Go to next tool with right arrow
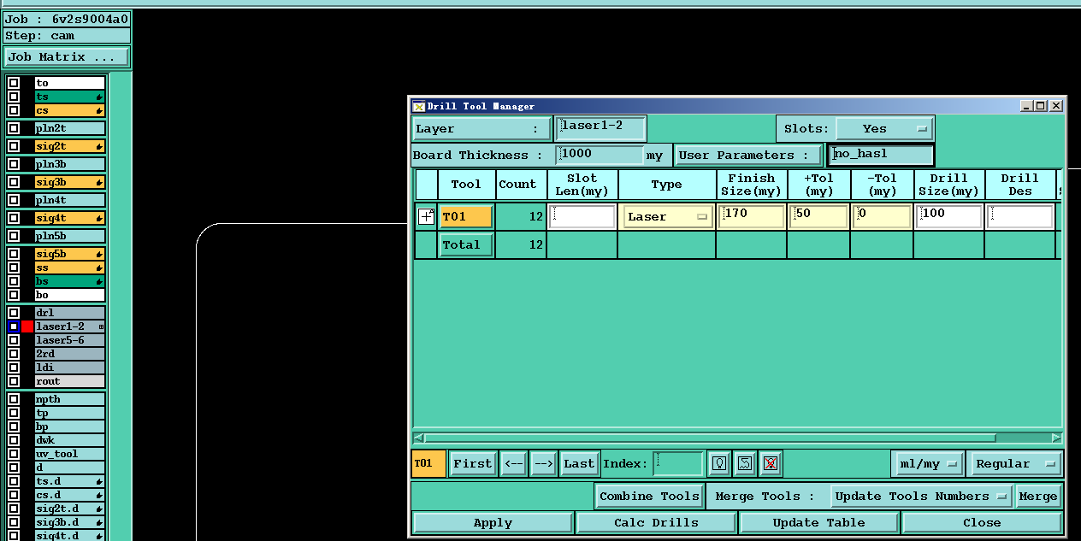The width and height of the screenshot is (1081, 541). (544, 464)
